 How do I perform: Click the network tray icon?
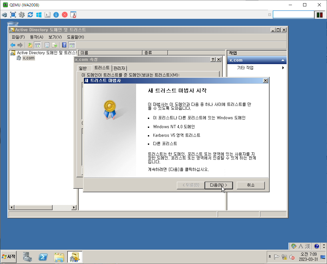284,257
